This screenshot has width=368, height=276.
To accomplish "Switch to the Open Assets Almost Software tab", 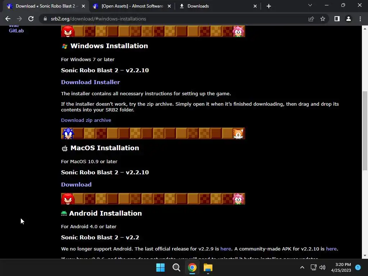I will [132, 6].
